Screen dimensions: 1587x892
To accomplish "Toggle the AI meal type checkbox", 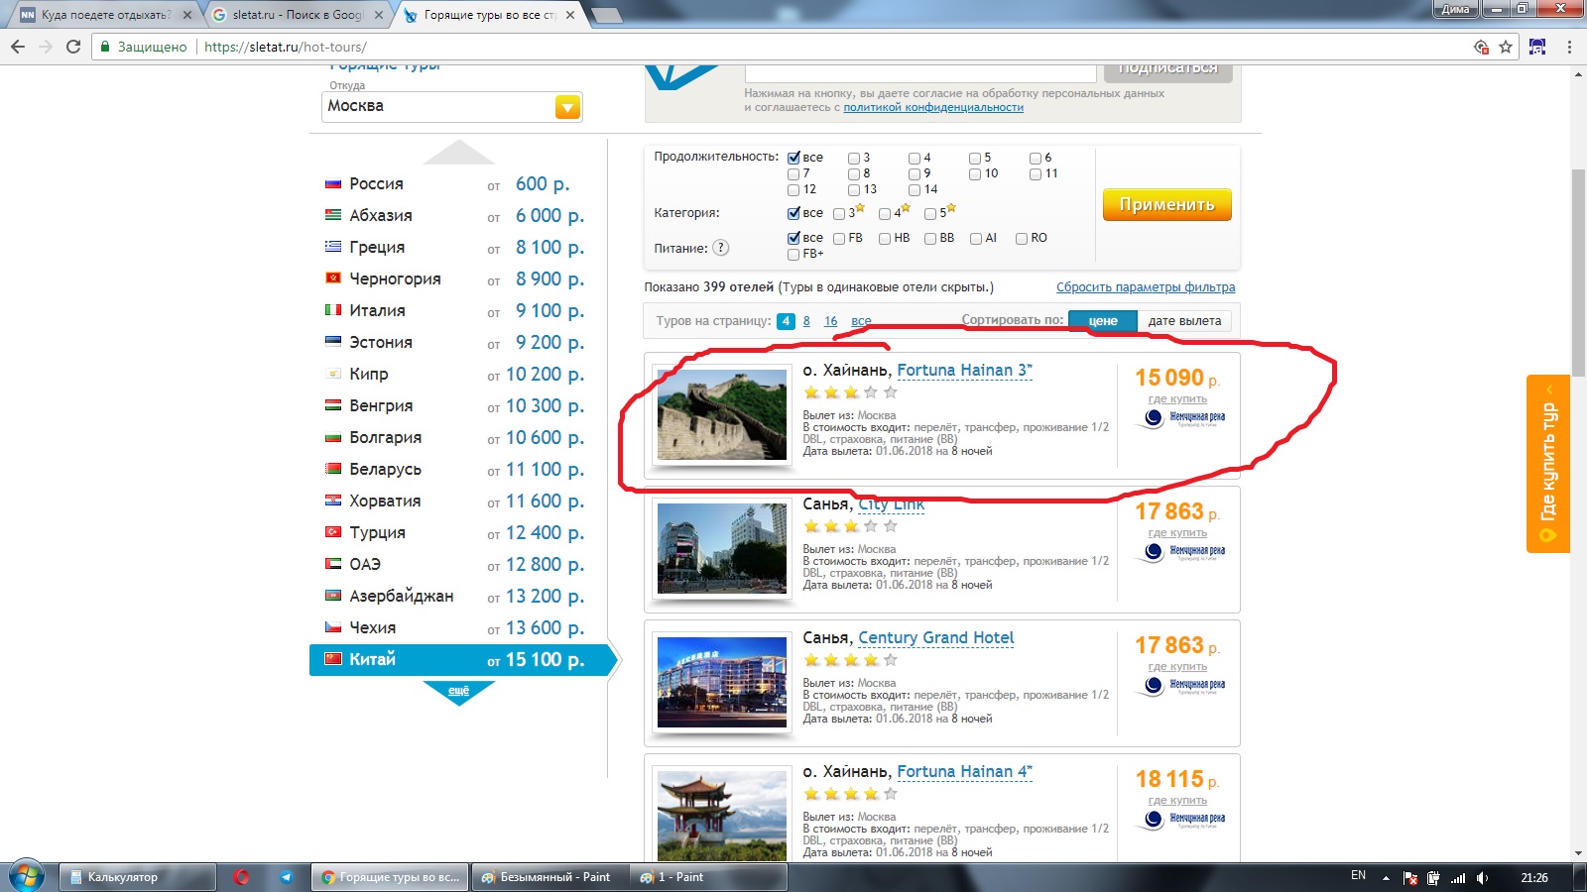I will (976, 238).
